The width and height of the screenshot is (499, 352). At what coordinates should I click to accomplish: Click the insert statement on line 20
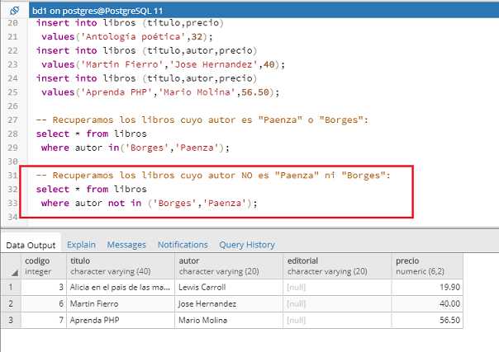click(x=130, y=23)
